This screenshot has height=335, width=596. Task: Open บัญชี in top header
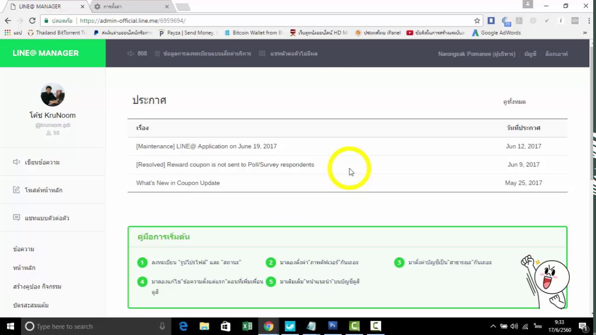[530, 54]
